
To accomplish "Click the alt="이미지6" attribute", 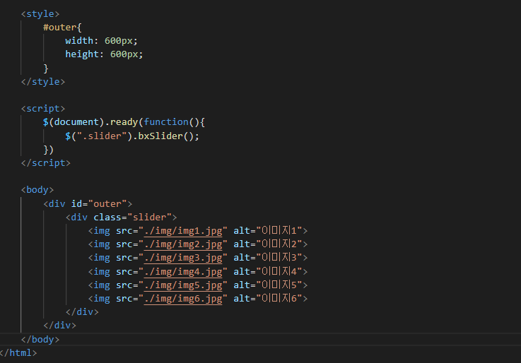I will (268, 298).
